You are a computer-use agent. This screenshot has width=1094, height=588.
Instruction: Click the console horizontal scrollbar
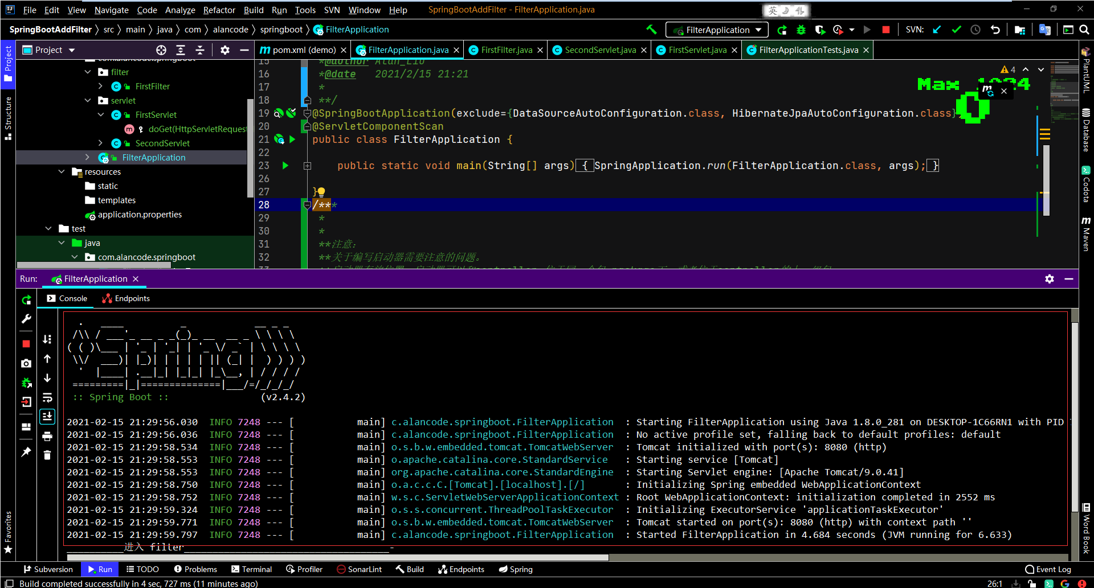coord(337,558)
